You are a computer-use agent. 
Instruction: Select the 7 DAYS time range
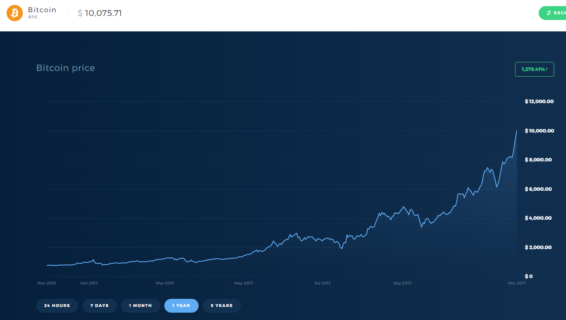point(99,306)
